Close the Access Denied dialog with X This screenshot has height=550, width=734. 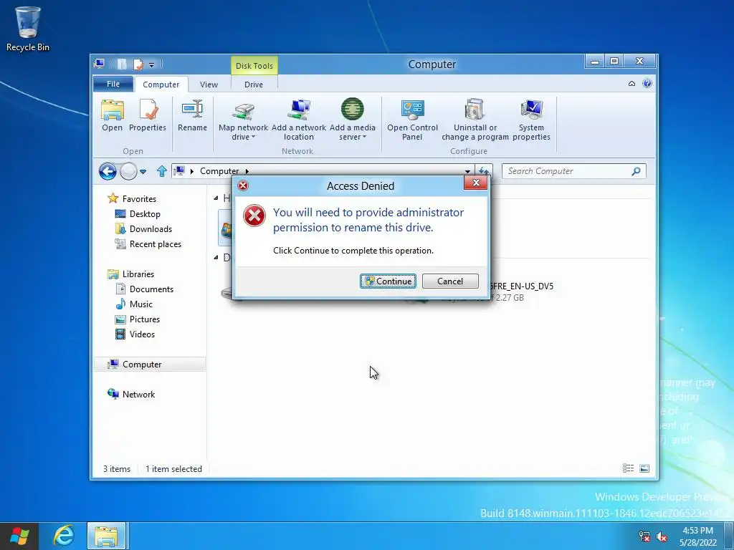click(x=476, y=183)
